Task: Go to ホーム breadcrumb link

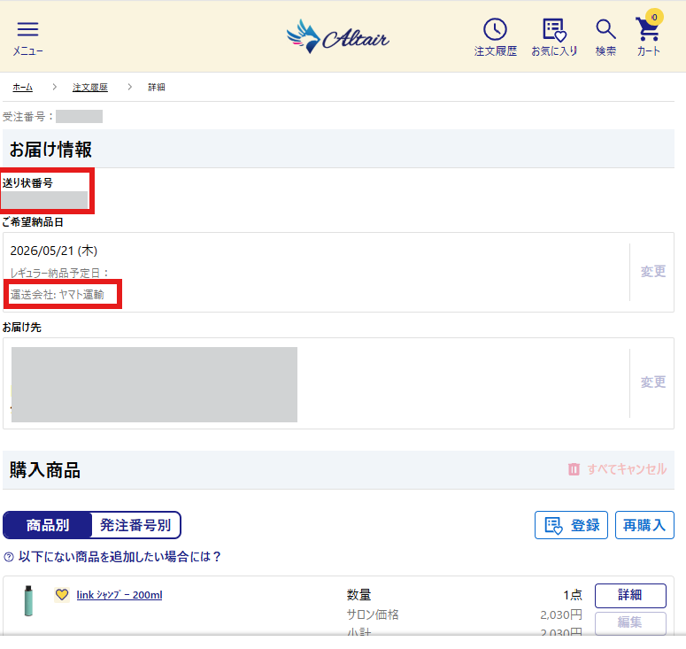Action: tap(23, 88)
